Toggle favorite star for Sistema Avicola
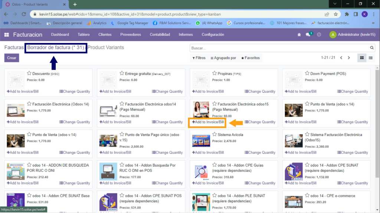 point(214,134)
